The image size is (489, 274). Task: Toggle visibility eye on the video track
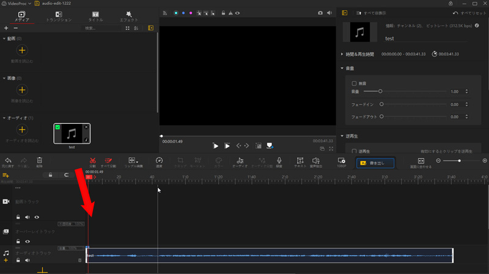click(x=37, y=217)
